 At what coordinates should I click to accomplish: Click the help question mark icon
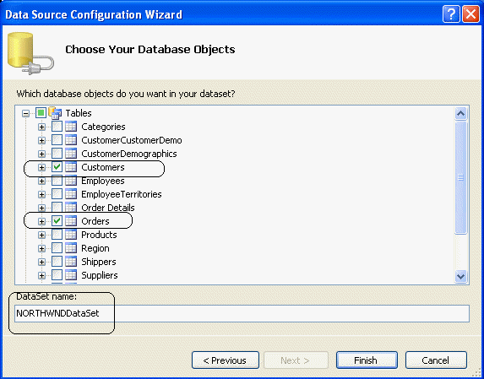click(451, 14)
